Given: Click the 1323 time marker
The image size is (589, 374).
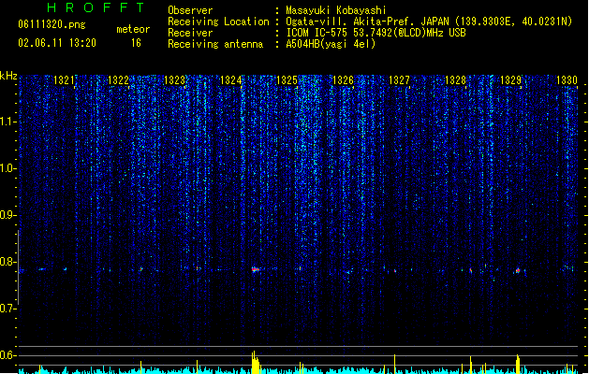Looking at the screenshot, I should [x=175, y=80].
